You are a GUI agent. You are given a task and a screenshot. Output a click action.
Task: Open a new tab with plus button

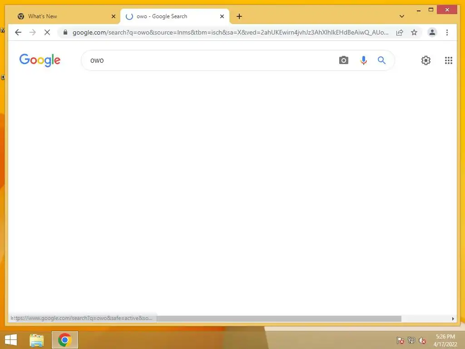click(239, 16)
